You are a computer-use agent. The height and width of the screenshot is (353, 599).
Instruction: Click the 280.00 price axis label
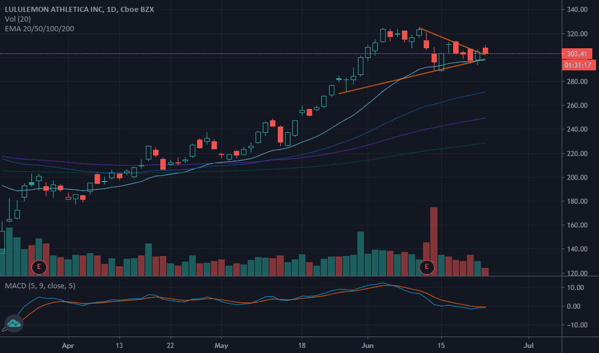click(577, 82)
